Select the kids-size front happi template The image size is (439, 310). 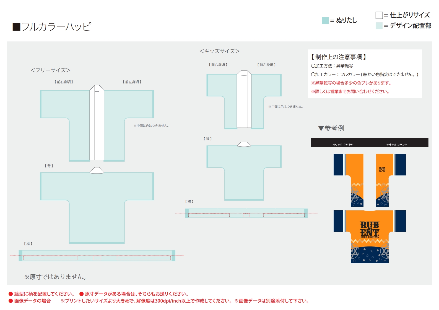(244, 100)
